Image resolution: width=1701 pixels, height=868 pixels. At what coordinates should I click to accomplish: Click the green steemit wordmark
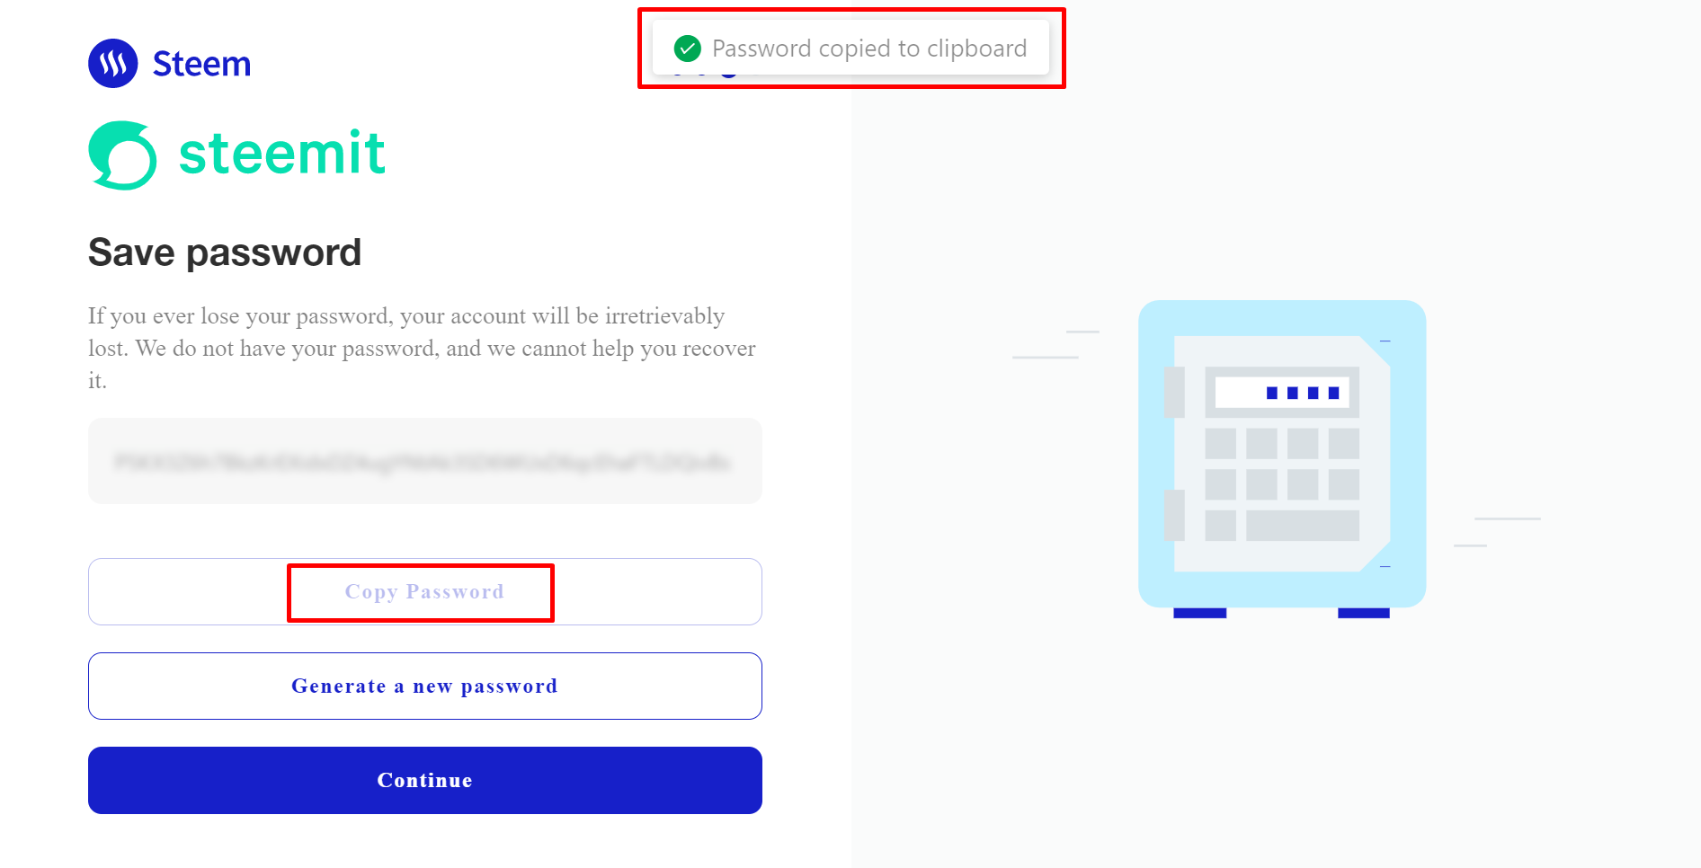click(282, 153)
